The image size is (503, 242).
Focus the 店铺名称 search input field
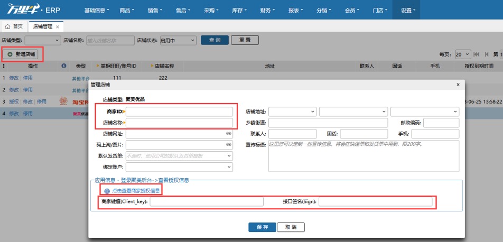(x=110, y=41)
